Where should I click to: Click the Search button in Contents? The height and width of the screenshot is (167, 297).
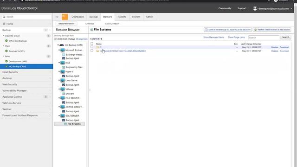point(286,37)
